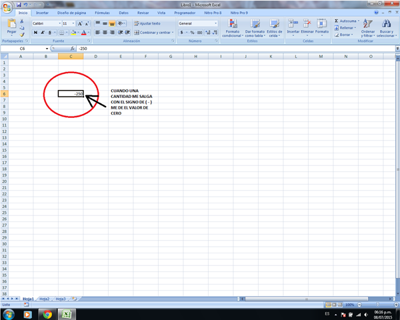The height and width of the screenshot is (320, 400).
Task: Click the text orientation icon
Action: [121, 23]
